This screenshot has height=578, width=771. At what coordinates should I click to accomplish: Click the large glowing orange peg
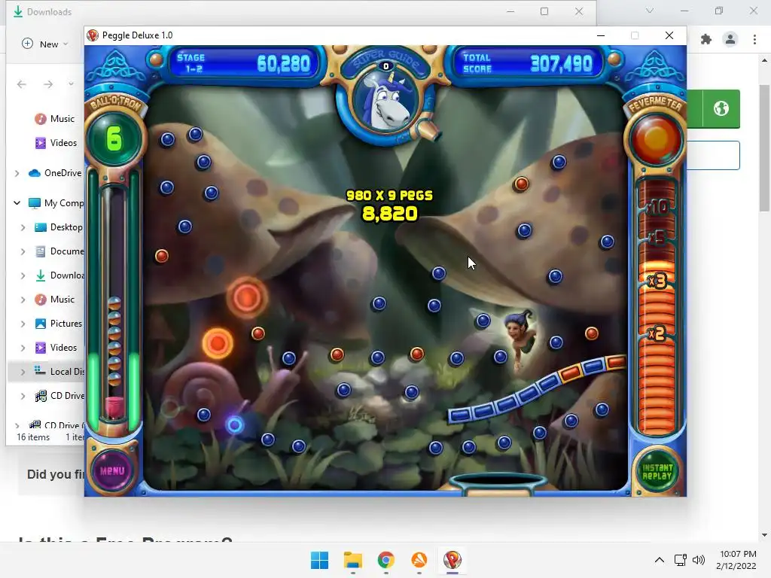pyautogui.click(x=247, y=297)
